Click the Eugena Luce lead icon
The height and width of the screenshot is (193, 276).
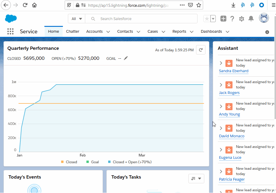pyautogui.click(x=229, y=150)
